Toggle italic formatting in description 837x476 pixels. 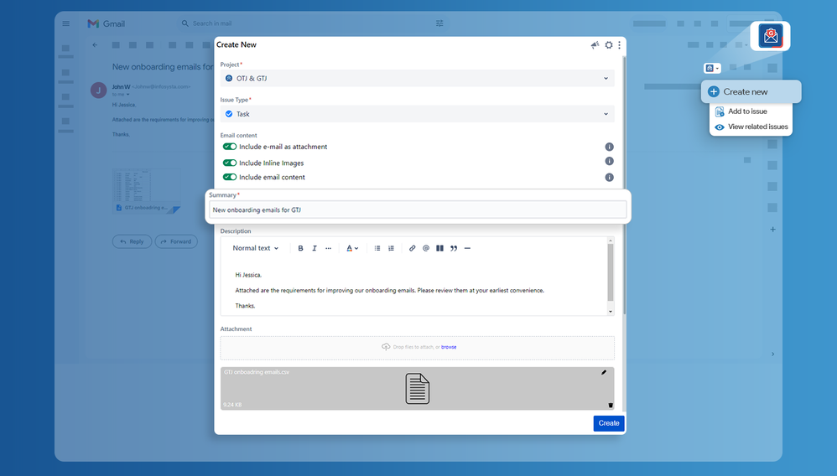(x=315, y=248)
